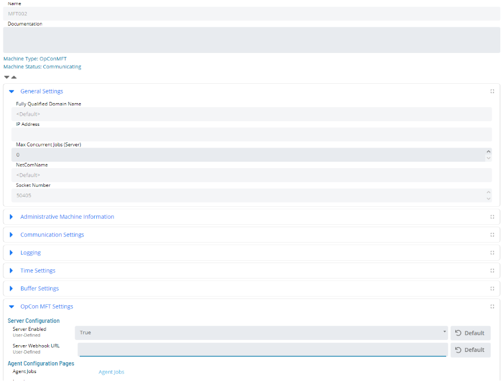Reset Server Enabled to Default
Image resolution: width=502 pixels, height=381 pixels.
[x=470, y=333]
